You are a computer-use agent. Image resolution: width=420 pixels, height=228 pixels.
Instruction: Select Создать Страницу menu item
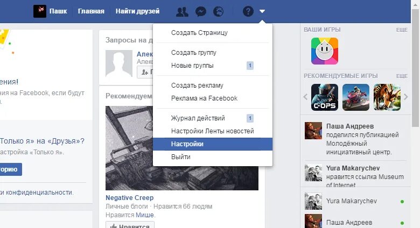click(x=213, y=33)
